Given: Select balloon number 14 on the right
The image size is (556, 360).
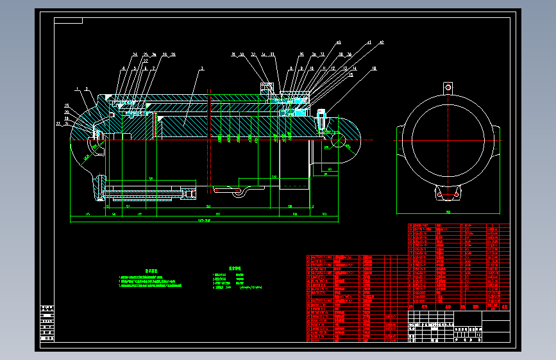Looking at the screenshot, I should pos(354,69).
